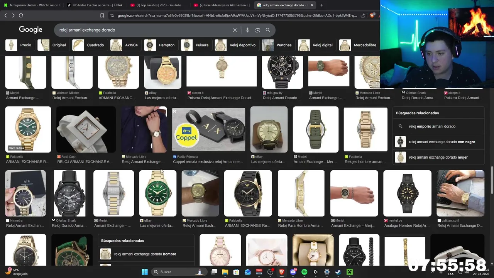Image resolution: width=494 pixels, height=278 pixels.
Task: Open black gold Falabella ARMANI EXCHANGE Re... watch
Action: pos(248,193)
